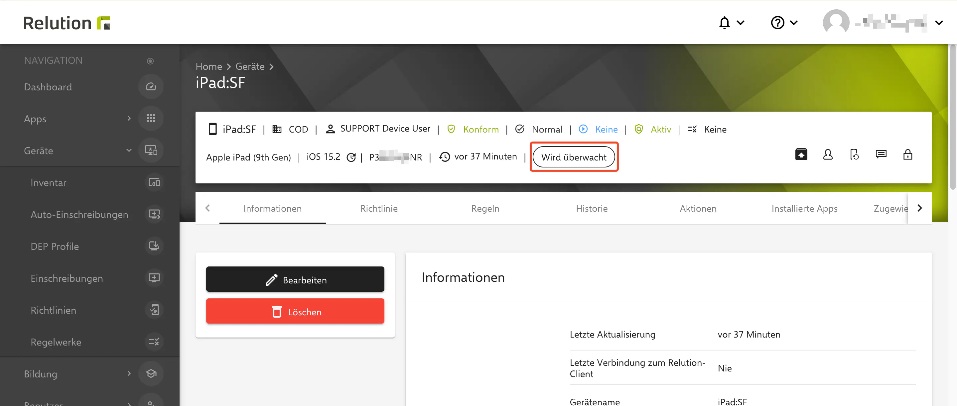Open DEP Profile in sidebar
The image size is (957, 406).
click(55, 247)
